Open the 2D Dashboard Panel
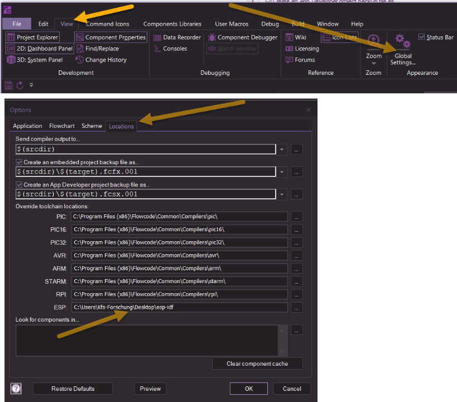The height and width of the screenshot is (402, 457). pos(39,49)
